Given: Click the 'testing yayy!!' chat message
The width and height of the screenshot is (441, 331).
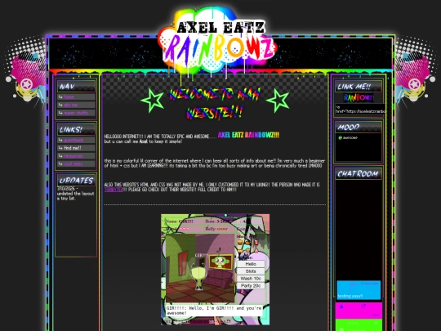Looking at the screenshot, I should pos(350,296).
